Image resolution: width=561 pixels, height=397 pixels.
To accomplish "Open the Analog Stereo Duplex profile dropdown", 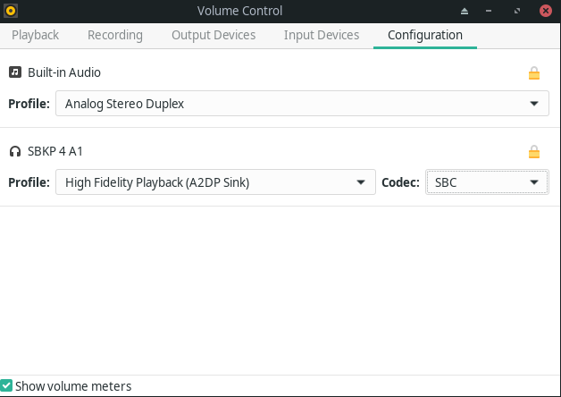I will (302, 104).
